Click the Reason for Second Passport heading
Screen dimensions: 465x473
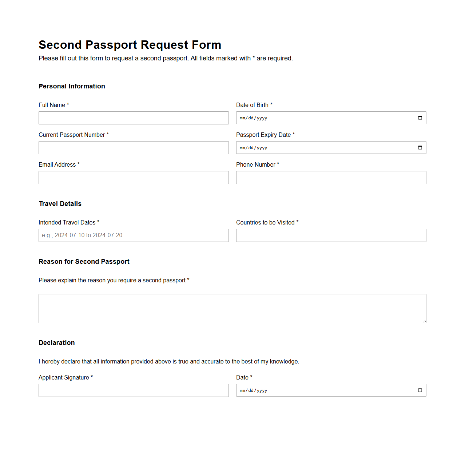pos(84,261)
